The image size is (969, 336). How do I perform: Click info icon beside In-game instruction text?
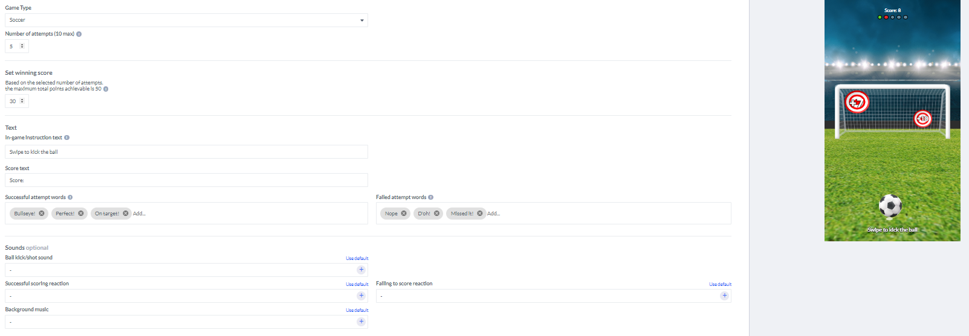(67, 138)
